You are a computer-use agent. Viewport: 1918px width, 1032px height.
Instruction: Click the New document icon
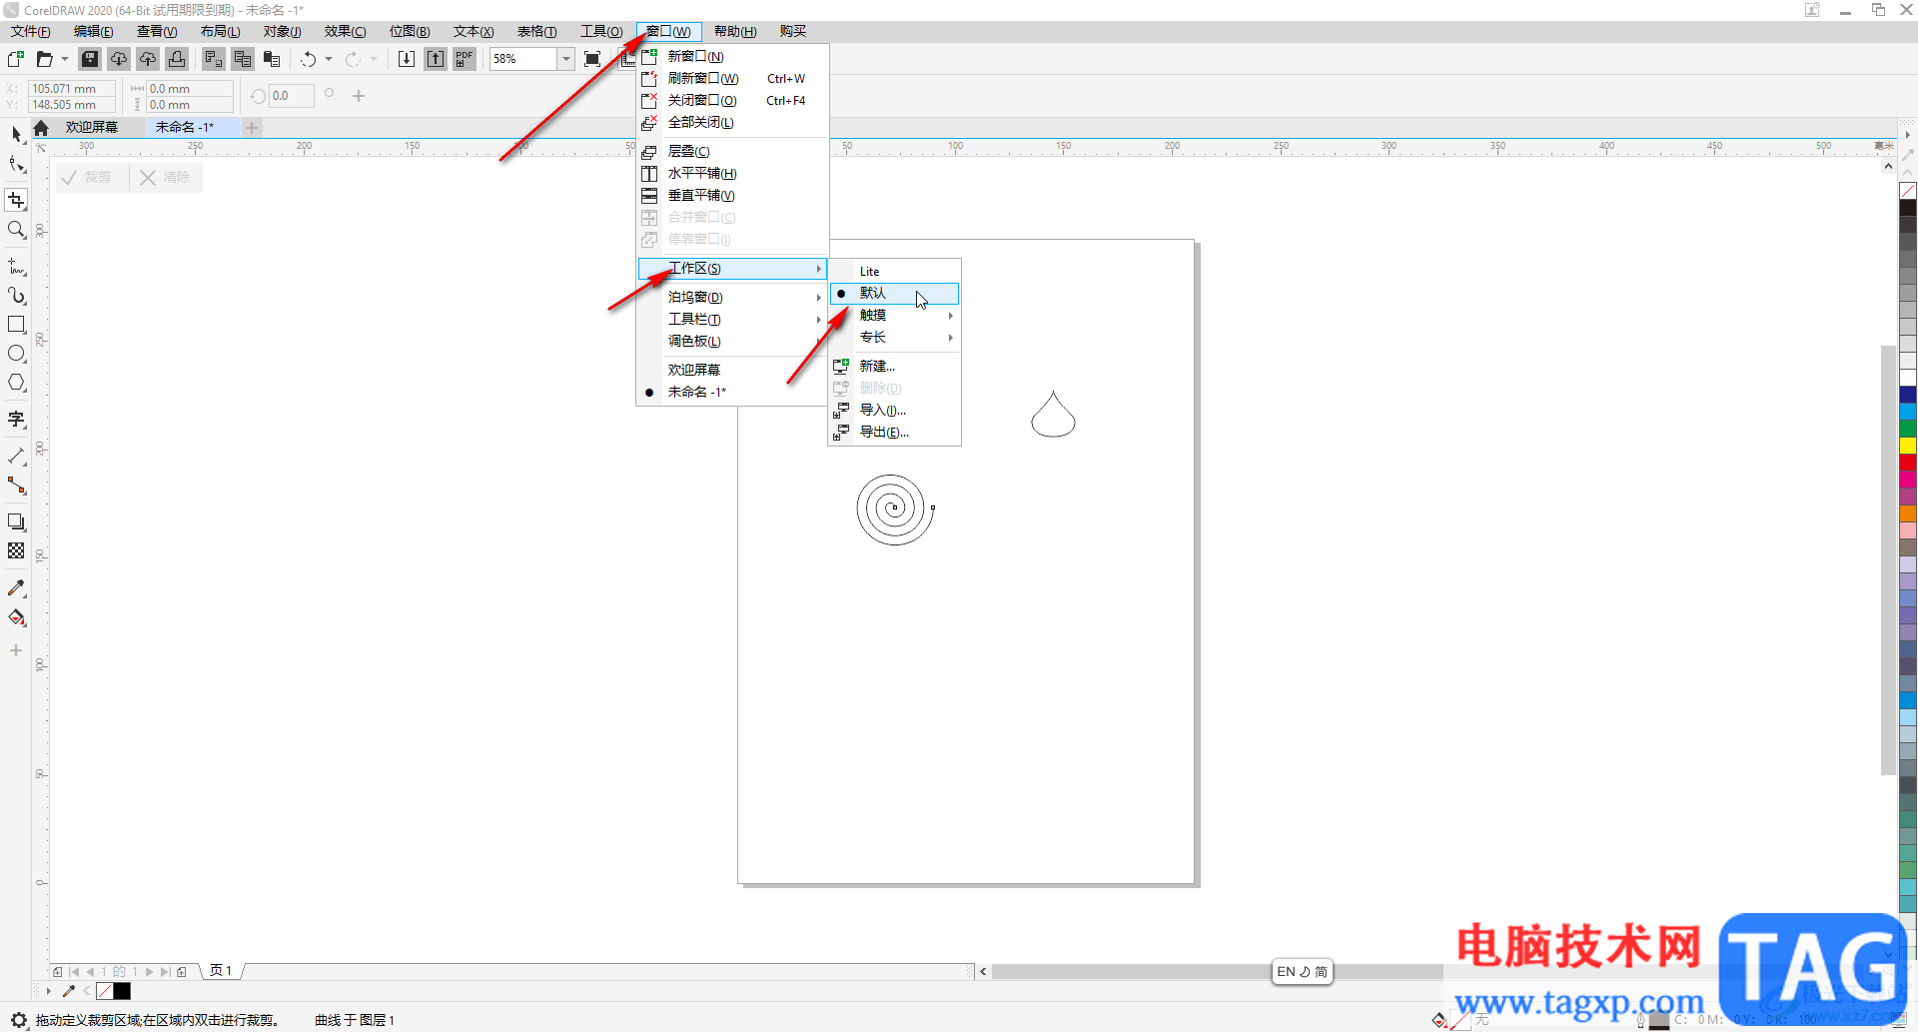pos(16,59)
